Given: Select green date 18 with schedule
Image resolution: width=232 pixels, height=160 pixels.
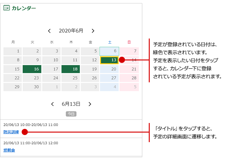Looking at the screenshot, I should pyautogui.click(x=71, y=69).
